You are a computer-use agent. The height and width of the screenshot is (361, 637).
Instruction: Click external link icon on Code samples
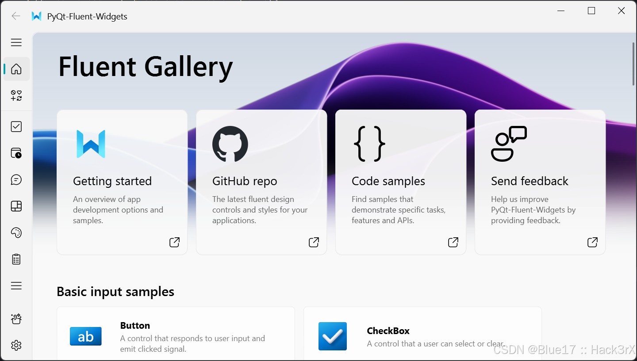pos(453,242)
